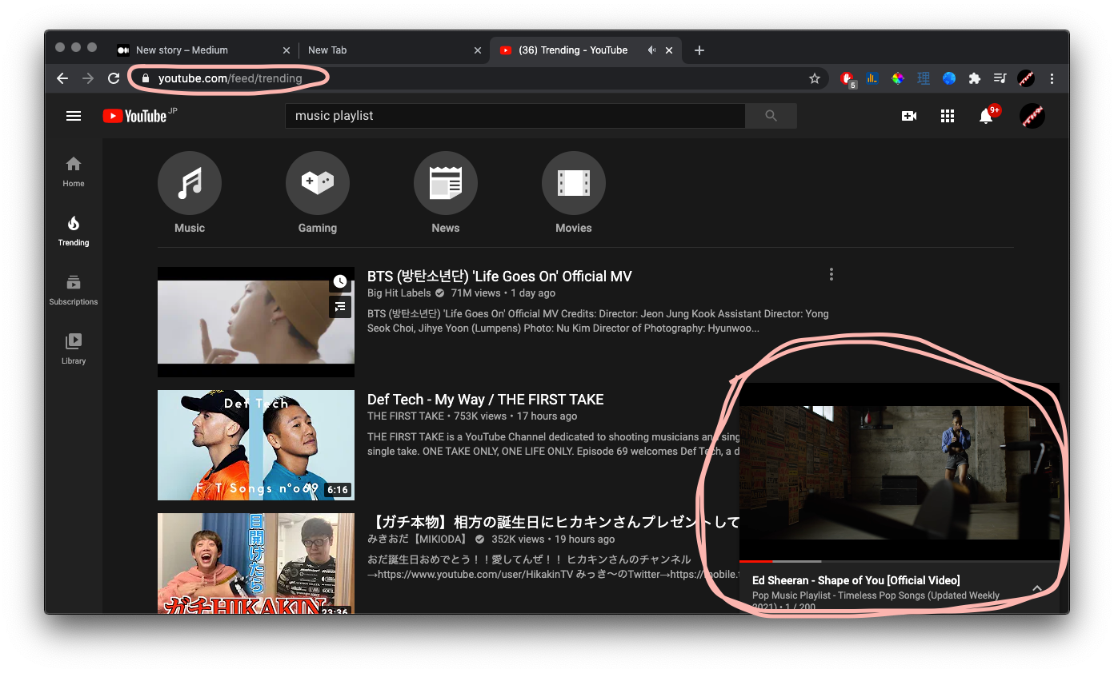Seek in the miniplayer progress bar
This screenshot has height=673, width=1114.
point(900,562)
